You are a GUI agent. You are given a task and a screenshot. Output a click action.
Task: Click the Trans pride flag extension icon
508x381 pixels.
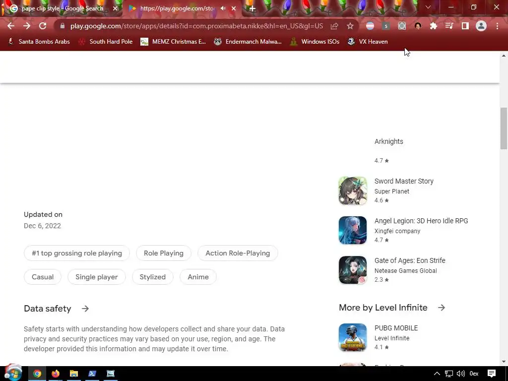370,26
